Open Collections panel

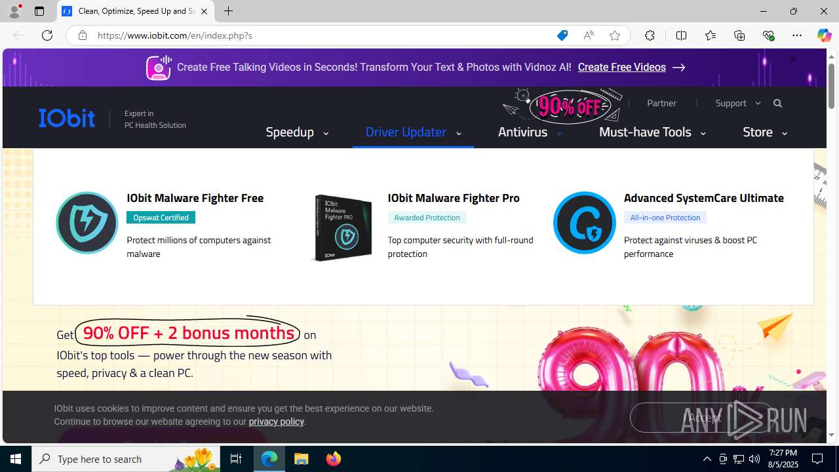739,35
